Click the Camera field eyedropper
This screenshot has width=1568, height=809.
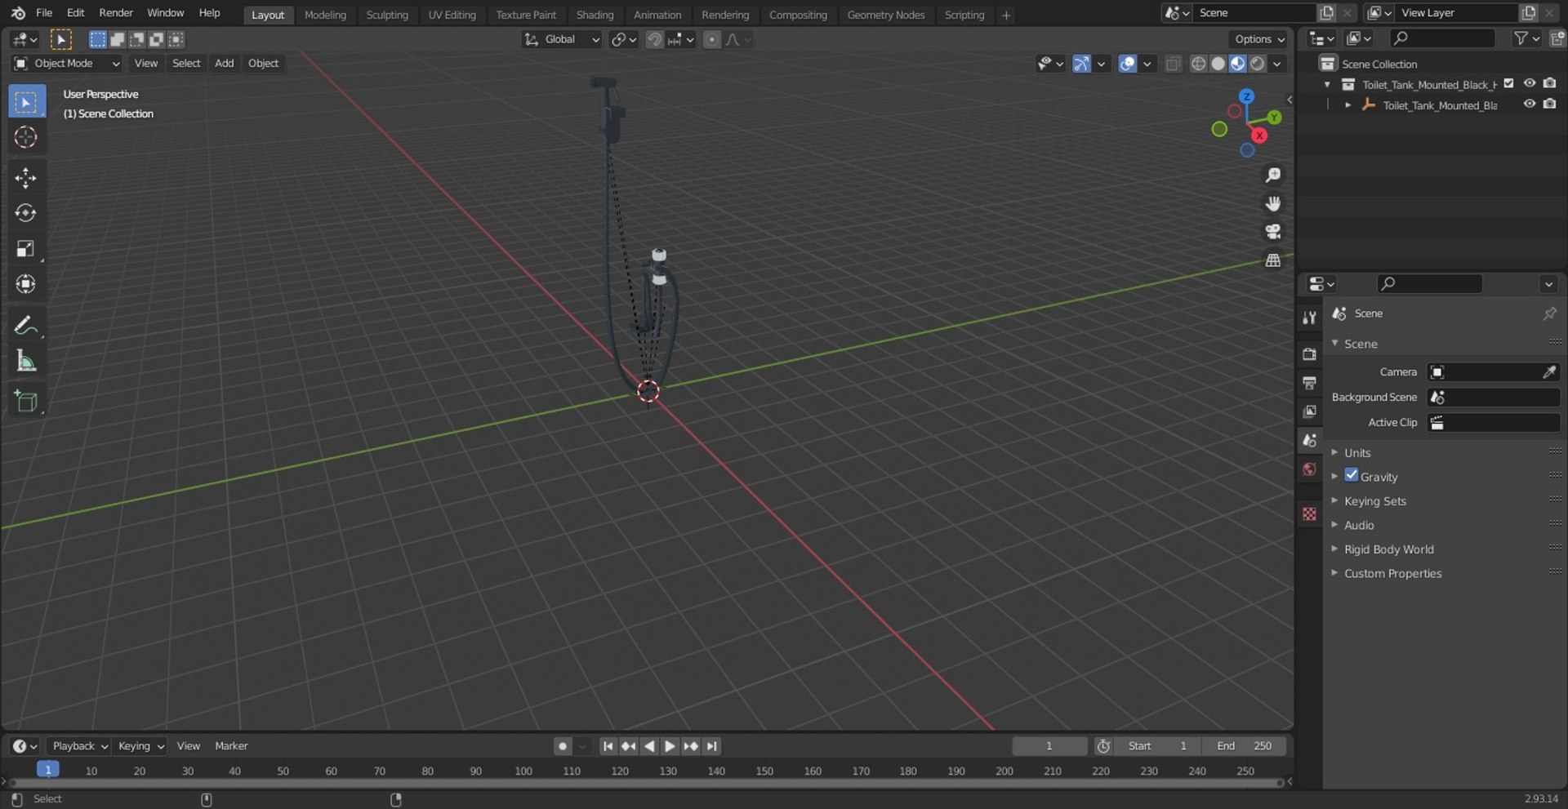click(1549, 372)
